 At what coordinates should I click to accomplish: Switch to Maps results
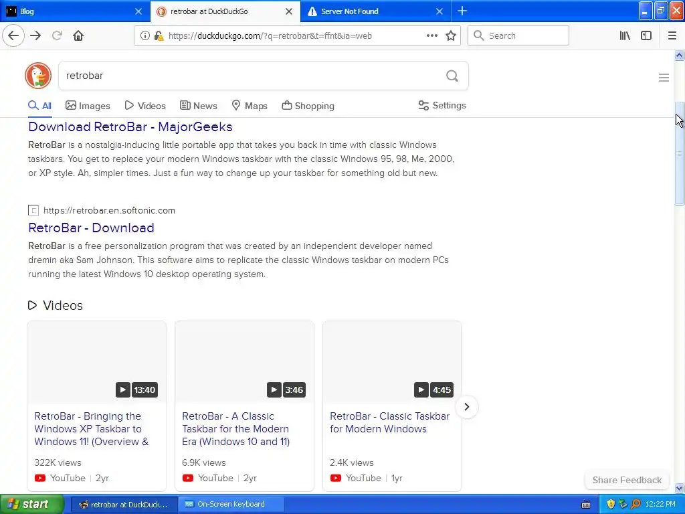[249, 106]
